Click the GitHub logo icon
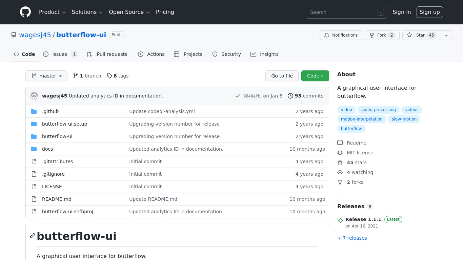Screen dimensions: 463x260 [x=25, y=12]
